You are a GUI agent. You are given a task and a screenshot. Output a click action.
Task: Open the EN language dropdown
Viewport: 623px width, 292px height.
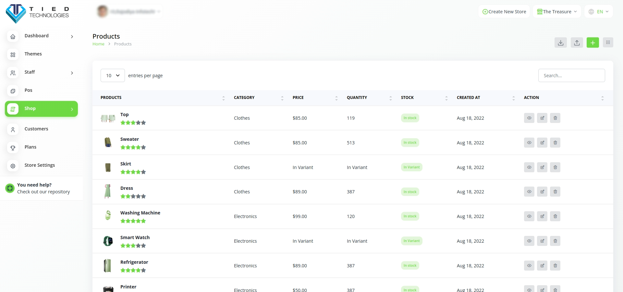599,12
